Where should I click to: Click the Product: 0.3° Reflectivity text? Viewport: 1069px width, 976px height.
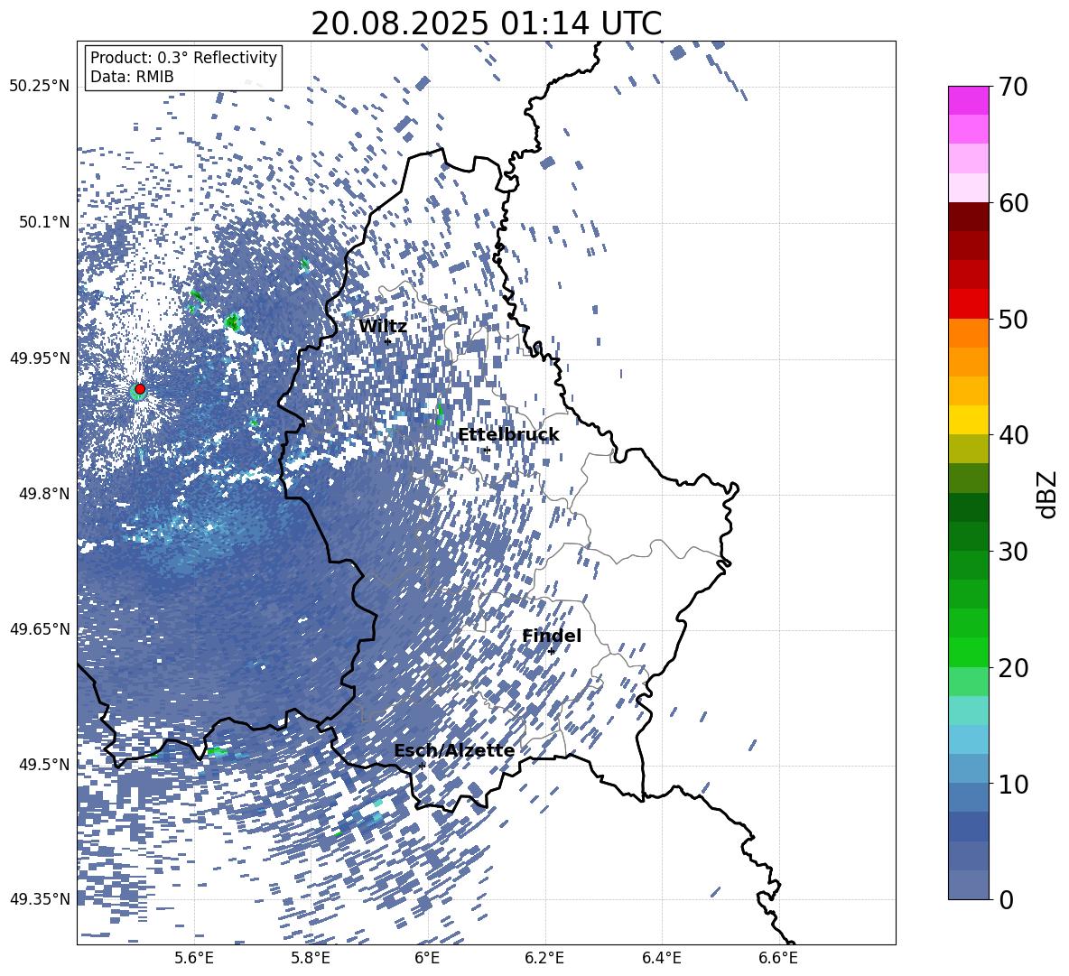(x=183, y=58)
